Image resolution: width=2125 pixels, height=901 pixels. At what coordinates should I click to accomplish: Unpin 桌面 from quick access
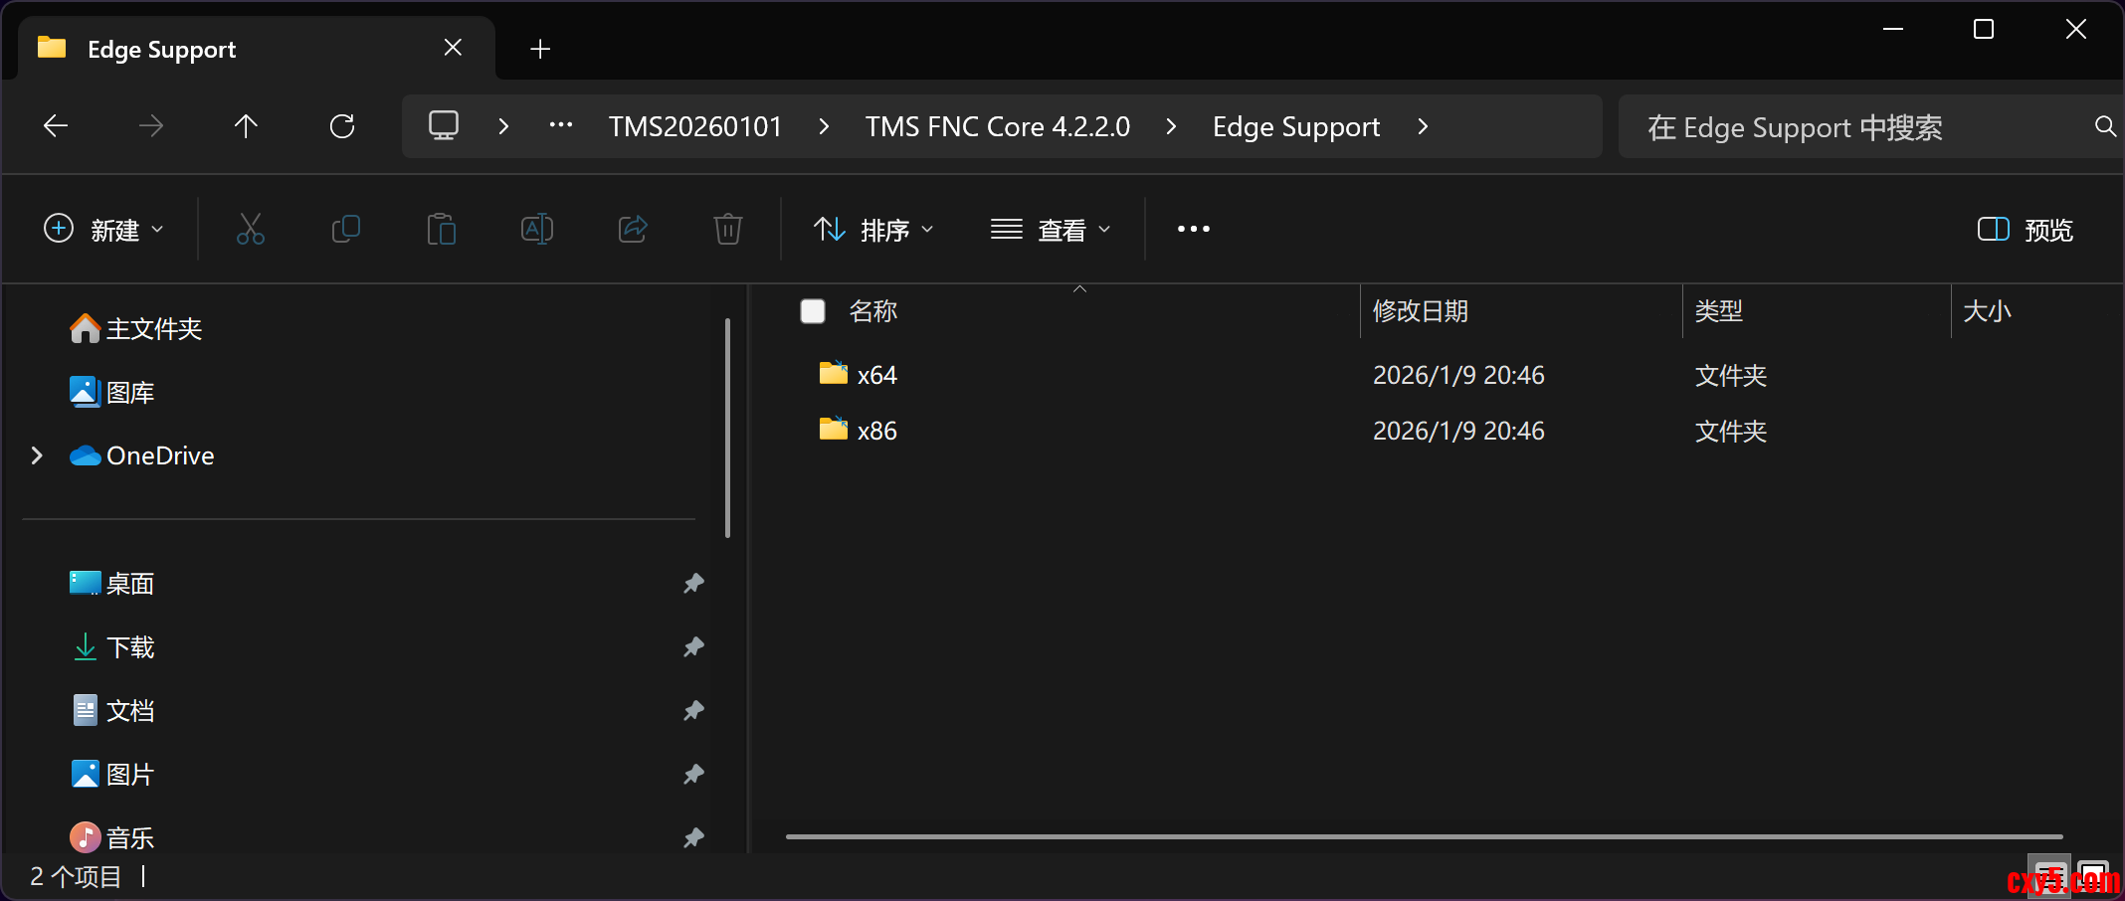tap(693, 584)
